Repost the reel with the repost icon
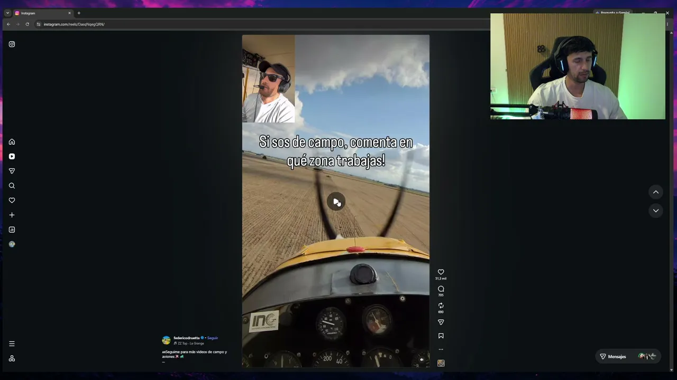This screenshot has height=380, width=677. (441, 306)
